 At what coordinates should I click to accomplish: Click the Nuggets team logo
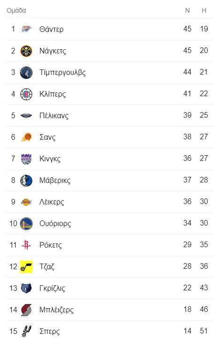click(26, 51)
